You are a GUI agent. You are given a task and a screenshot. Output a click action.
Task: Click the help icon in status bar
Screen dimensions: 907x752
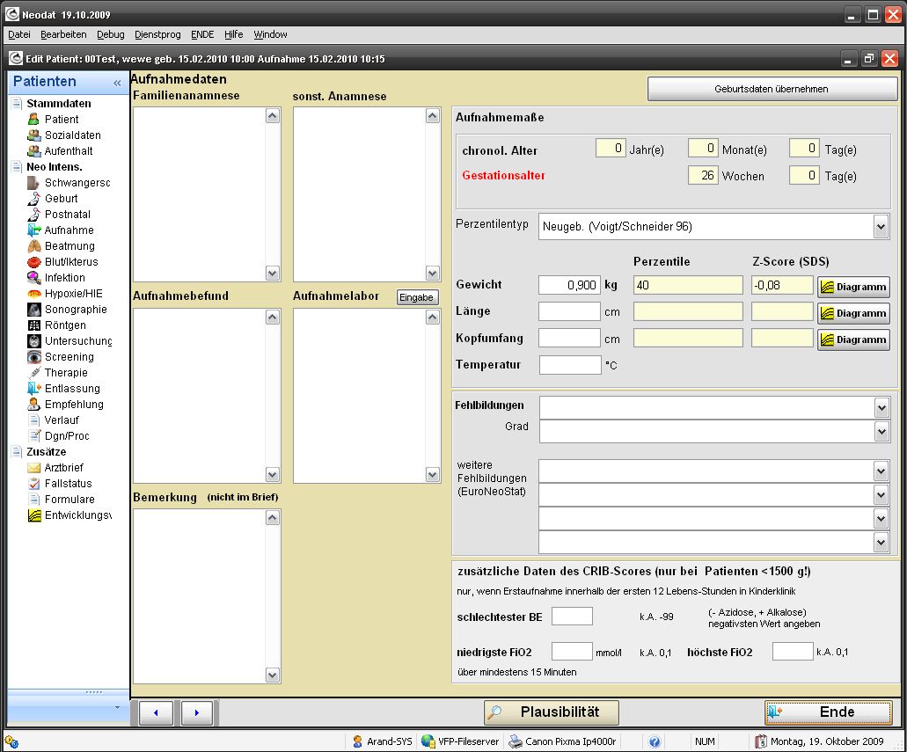coord(655,741)
